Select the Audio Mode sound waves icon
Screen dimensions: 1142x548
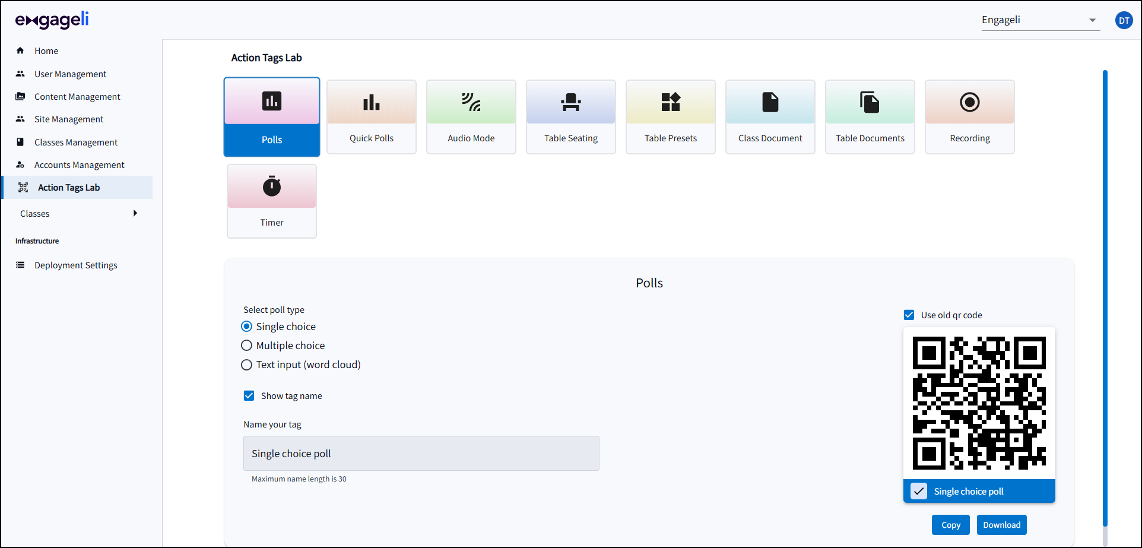pyautogui.click(x=471, y=102)
